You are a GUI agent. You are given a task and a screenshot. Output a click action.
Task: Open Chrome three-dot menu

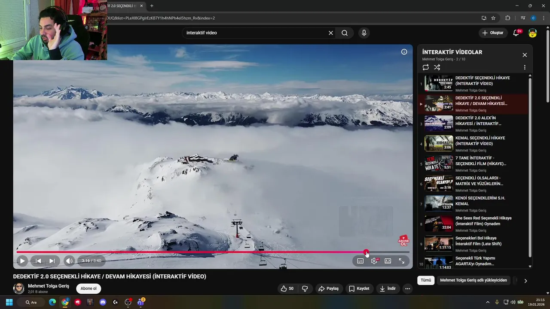544,18
